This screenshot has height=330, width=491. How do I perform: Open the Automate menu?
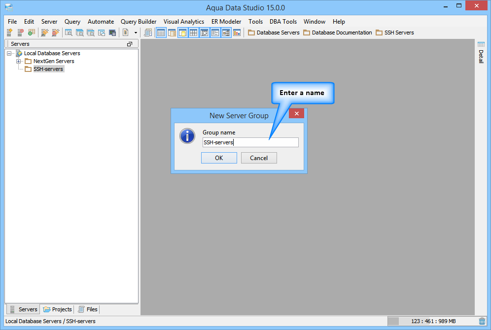101,22
